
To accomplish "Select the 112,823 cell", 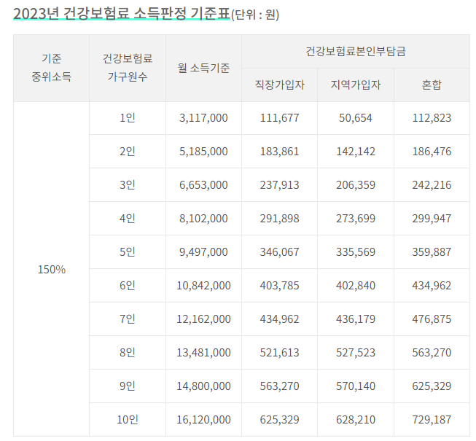I will point(432,118).
